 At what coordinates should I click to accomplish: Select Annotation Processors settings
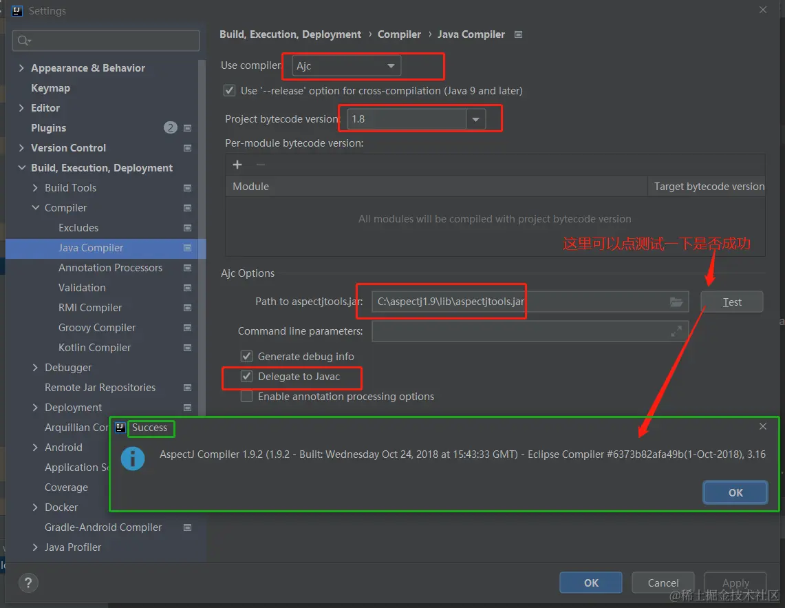click(x=110, y=268)
